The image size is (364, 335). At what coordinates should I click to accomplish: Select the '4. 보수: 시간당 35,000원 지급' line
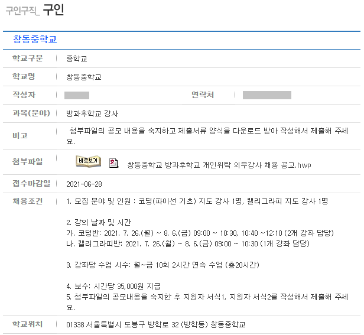coord(113,286)
